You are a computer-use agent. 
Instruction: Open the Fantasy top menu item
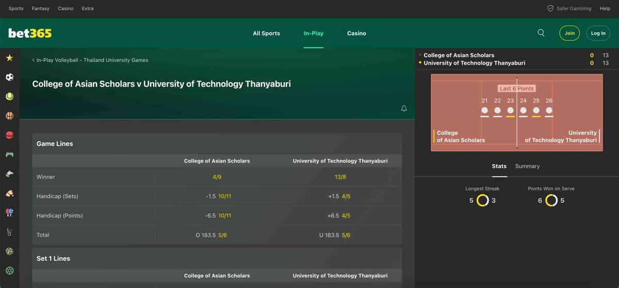(x=41, y=8)
